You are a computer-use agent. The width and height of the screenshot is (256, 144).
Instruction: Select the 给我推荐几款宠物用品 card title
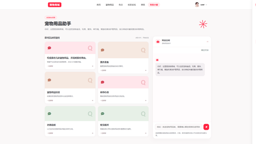[x=67, y=58]
